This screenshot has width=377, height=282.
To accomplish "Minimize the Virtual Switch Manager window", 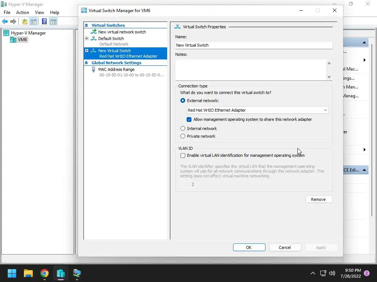I will [301, 10].
